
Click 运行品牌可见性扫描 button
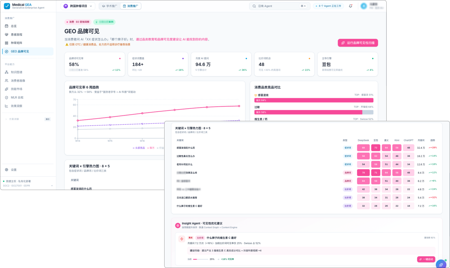coord(357,43)
